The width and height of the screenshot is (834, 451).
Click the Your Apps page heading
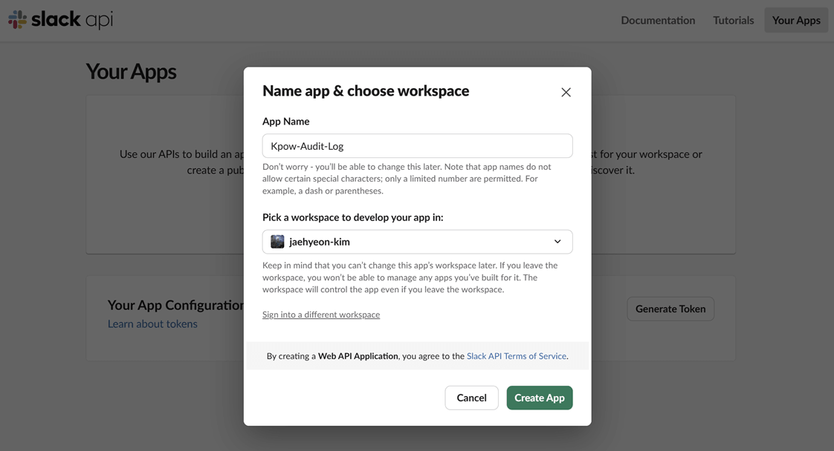pyautogui.click(x=132, y=72)
